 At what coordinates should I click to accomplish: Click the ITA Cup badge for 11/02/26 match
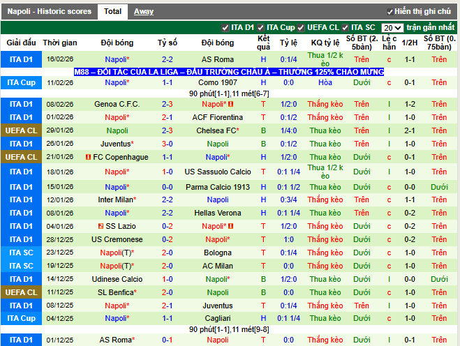(21, 82)
